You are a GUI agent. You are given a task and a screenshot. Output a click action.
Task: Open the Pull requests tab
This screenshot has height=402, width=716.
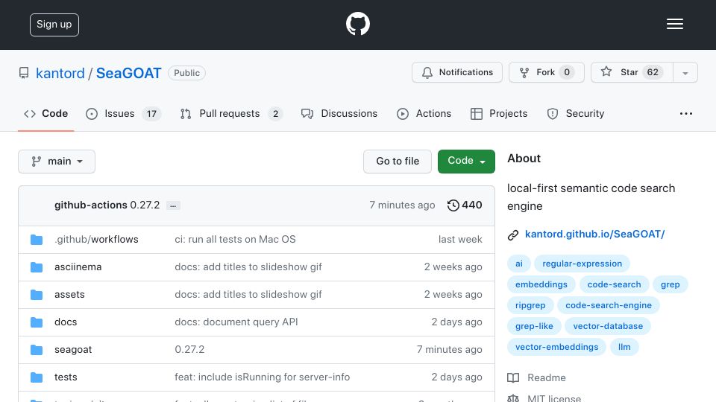[x=231, y=113]
